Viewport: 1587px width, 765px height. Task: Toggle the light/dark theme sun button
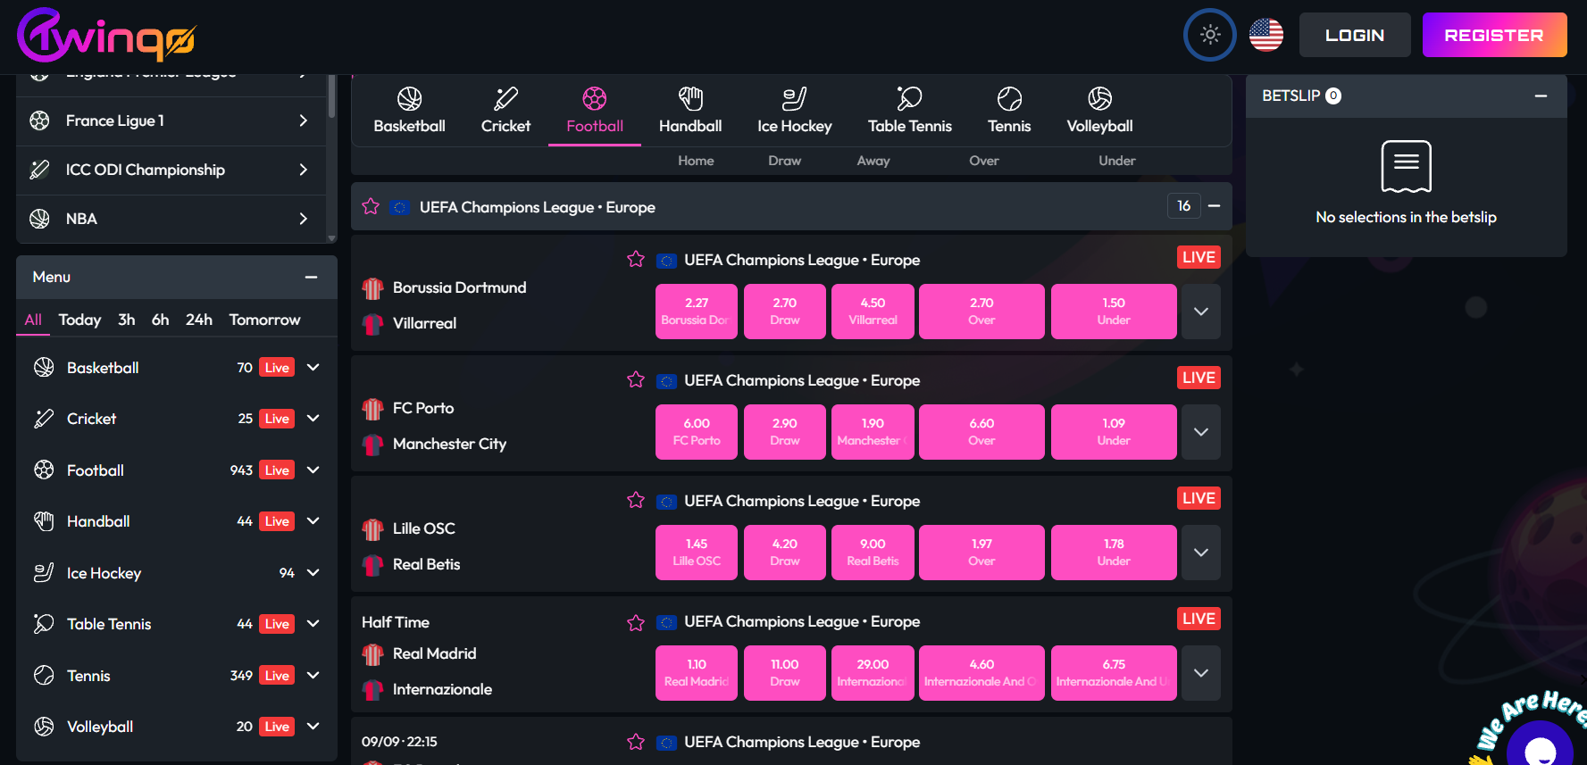1210,35
